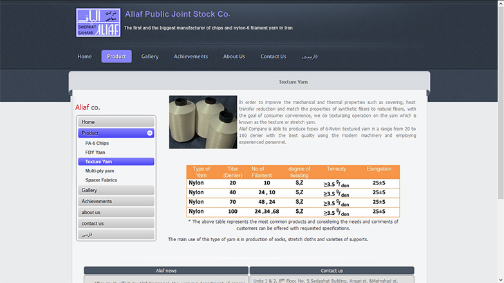The image size is (504, 283).
Task: Click degree of twisting table header
Action: pos(299,172)
